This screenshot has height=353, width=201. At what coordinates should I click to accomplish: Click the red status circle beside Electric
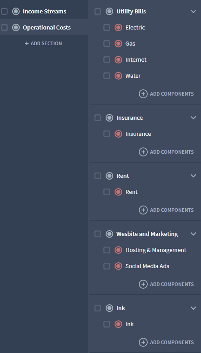(x=119, y=27)
